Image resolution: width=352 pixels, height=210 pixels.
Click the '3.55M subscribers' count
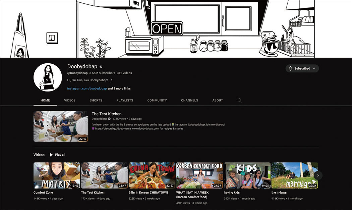pos(102,73)
